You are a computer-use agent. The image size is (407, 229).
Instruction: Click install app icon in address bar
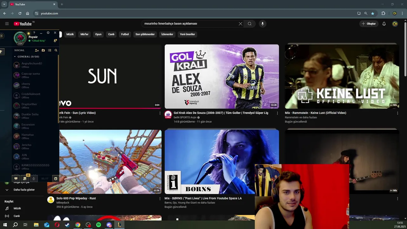[x=359, y=13]
